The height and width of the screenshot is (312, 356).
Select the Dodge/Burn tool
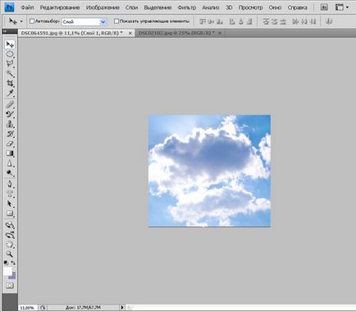click(x=10, y=173)
